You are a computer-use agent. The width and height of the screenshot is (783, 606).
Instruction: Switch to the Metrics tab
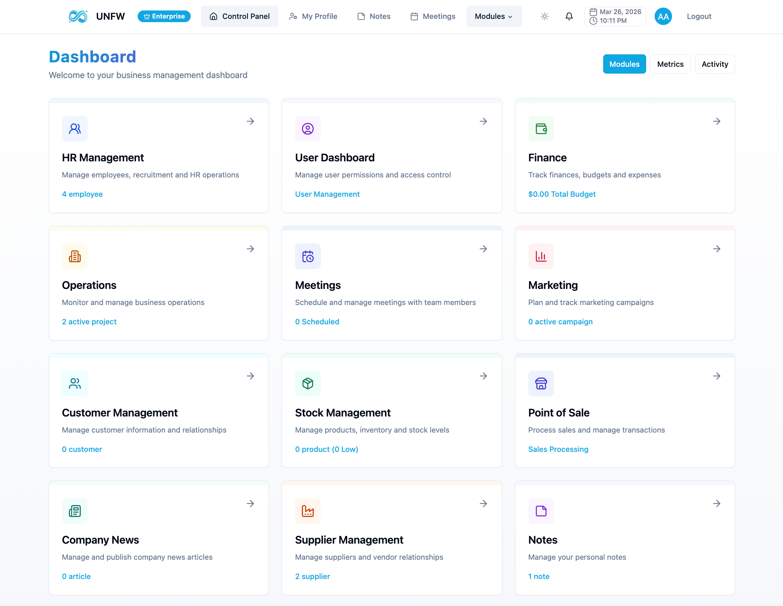(670, 64)
